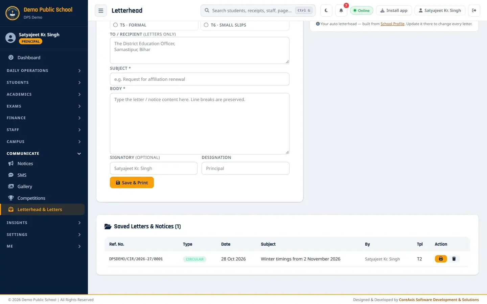
Task: Select the T6 Small Slips template
Action: (x=245, y=25)
